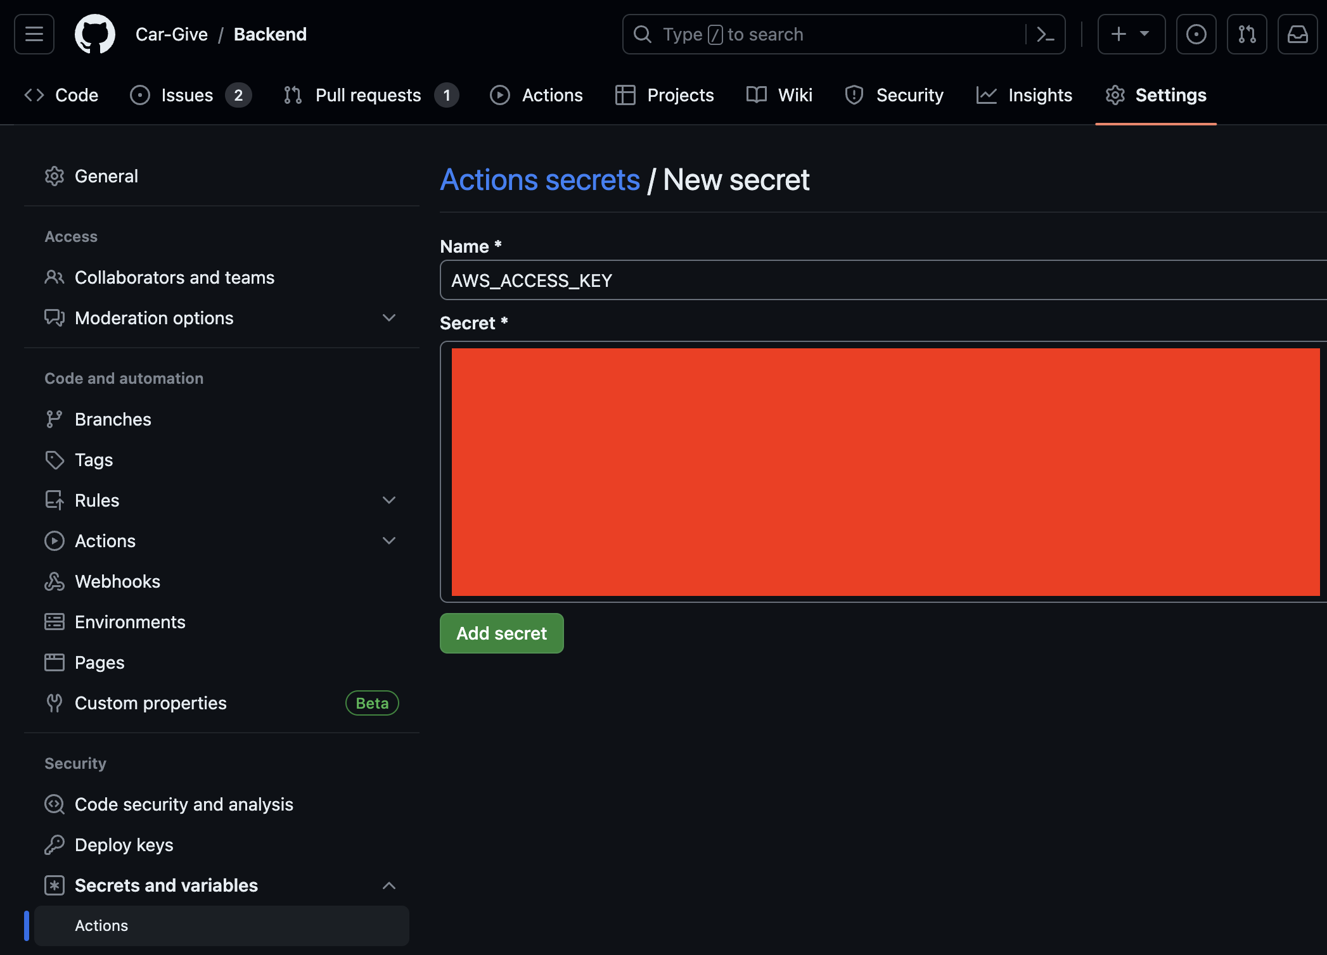Viewport: 1327px width, 955px height.
Task: Click the Insights tab graph icon
Action: [987, 95]
